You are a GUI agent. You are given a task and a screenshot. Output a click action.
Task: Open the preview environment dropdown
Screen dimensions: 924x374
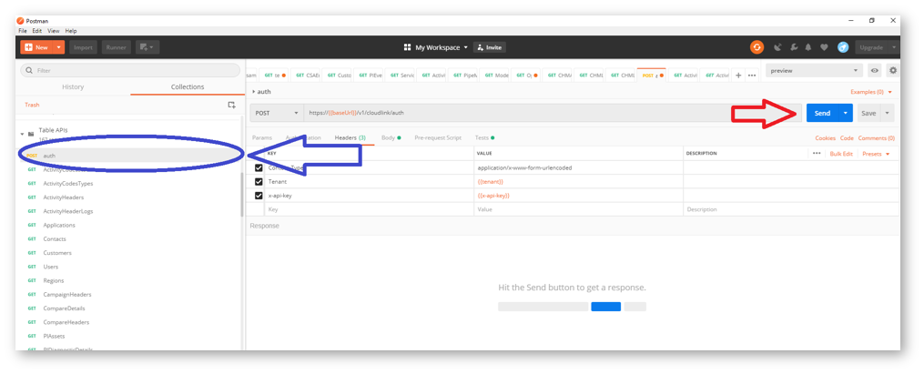pyautogui.click(x=815, y=71)
